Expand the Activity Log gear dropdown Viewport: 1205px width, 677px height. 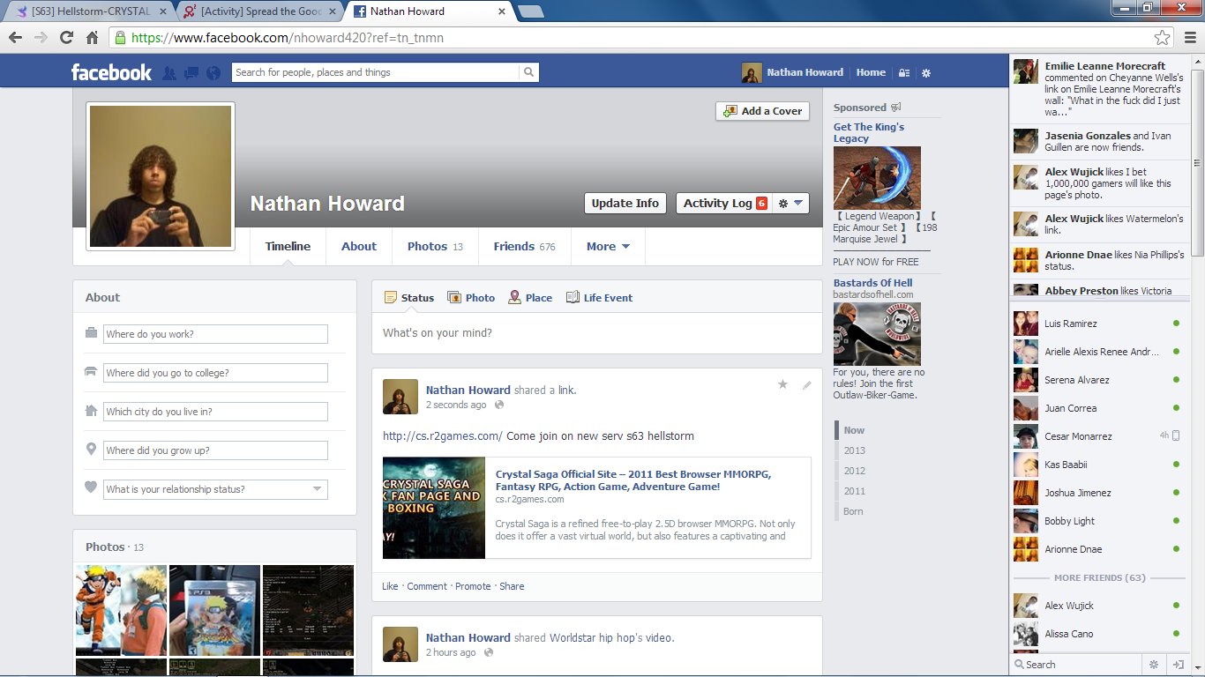pos(790,204)
